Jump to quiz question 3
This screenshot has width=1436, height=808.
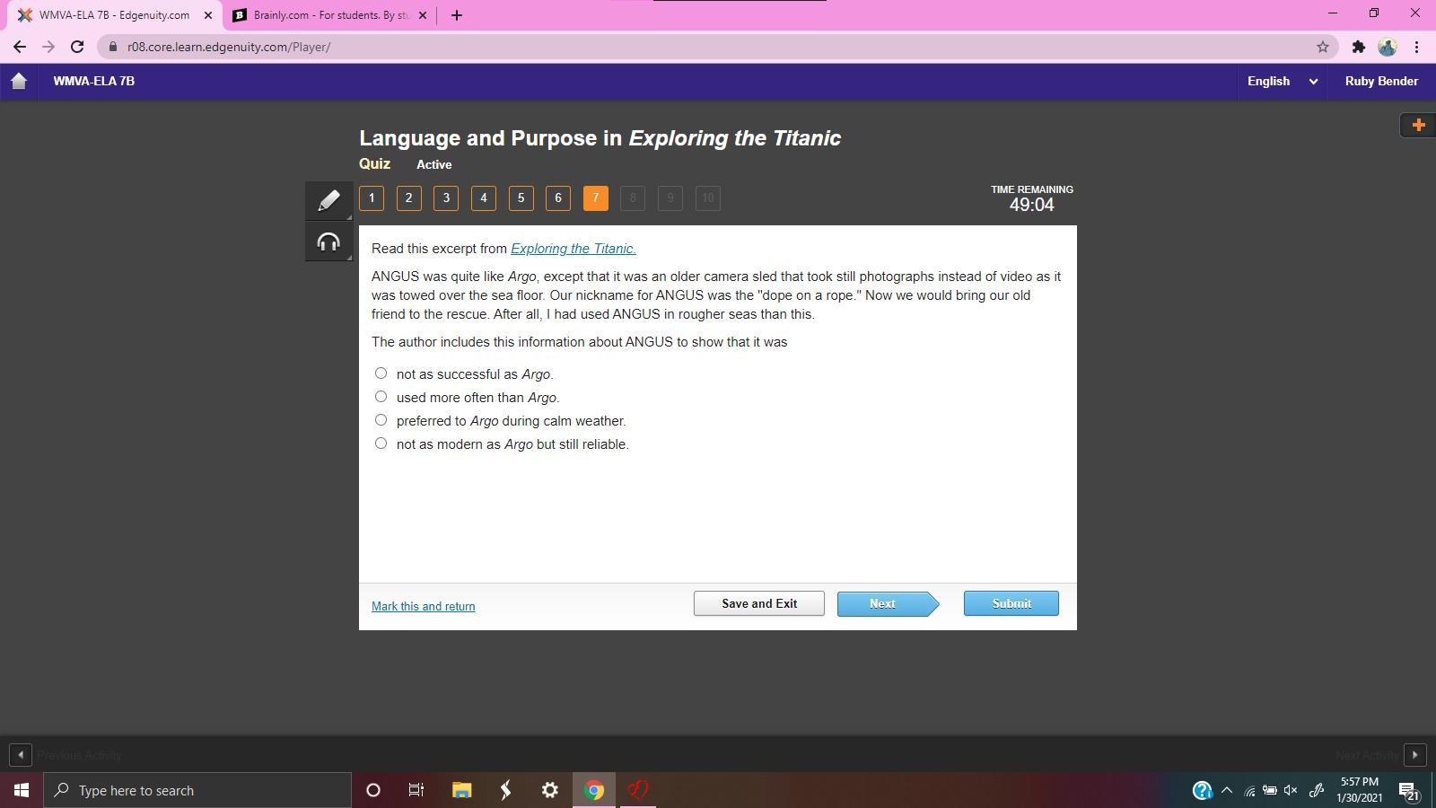pyautogui.click(x=446, y=198)
